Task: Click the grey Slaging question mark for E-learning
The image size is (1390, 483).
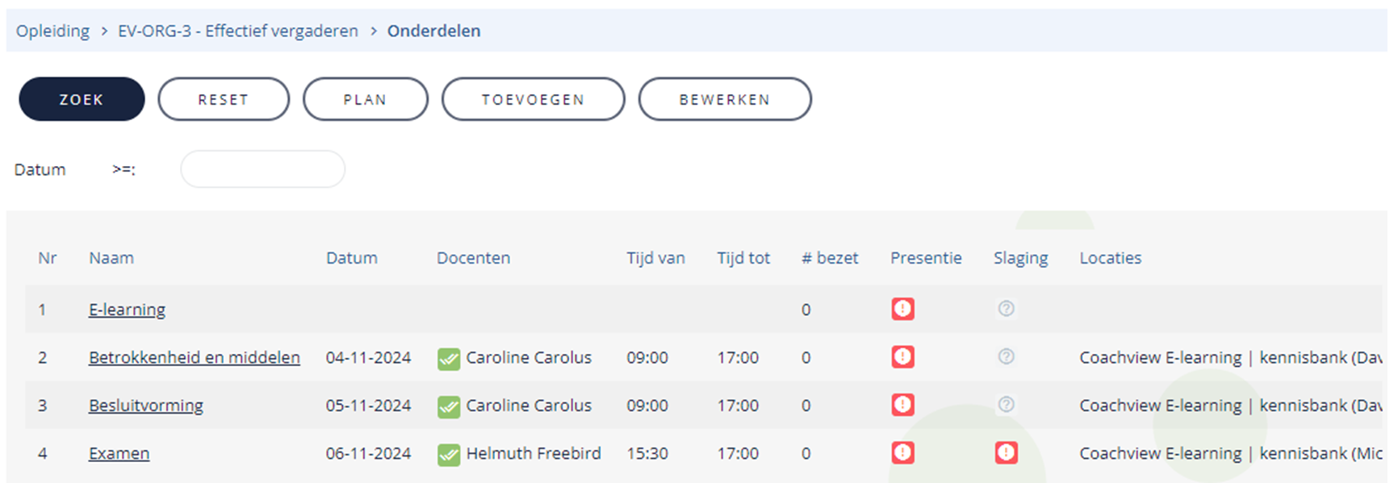Action: click(1006, 309)
